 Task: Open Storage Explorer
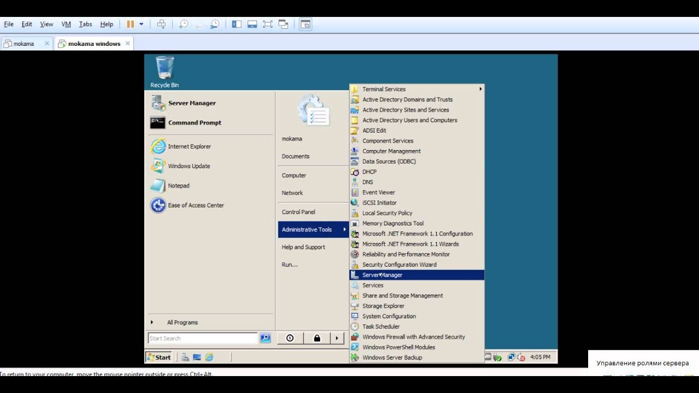tap(417, 306)
